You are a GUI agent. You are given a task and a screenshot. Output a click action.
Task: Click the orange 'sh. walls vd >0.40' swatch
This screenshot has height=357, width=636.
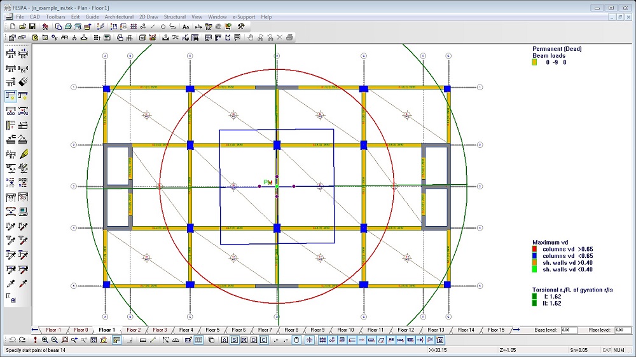click(535, 262)
